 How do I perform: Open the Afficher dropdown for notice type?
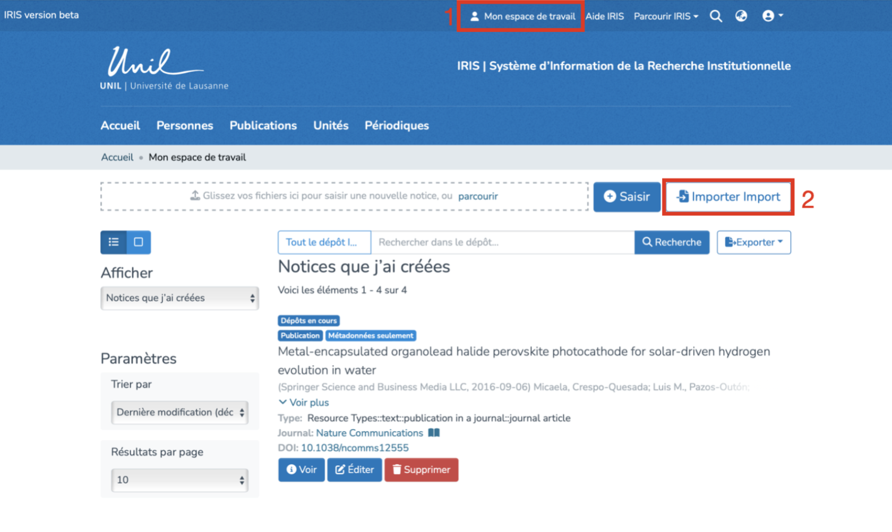click(x=179, y=298)
